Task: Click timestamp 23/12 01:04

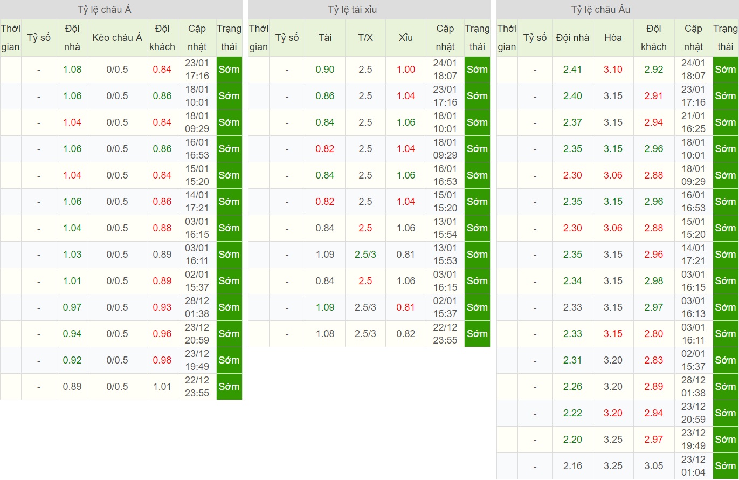Action: tap(693, 466)
